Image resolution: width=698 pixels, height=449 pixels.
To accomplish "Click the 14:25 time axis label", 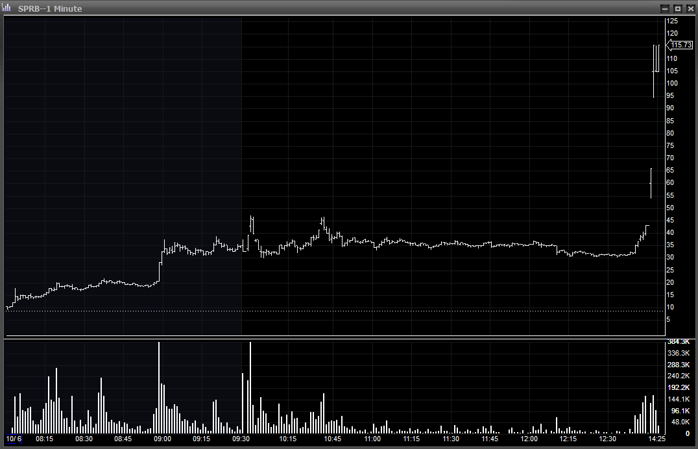I will [656, 439].
